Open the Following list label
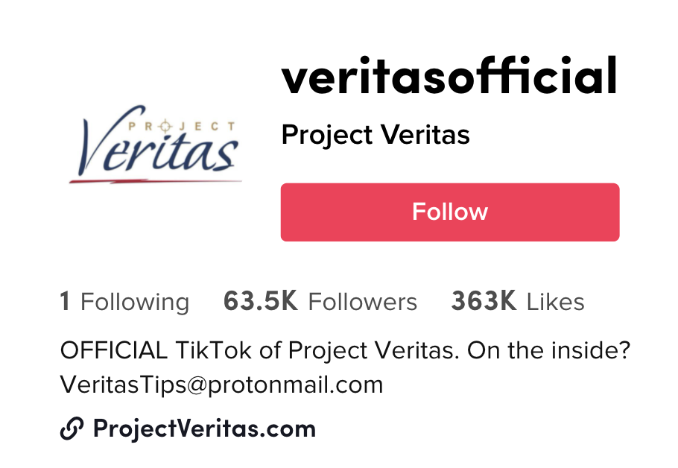Image resolution: width=678 pixels, height=468 pixels. coord(135,302)
